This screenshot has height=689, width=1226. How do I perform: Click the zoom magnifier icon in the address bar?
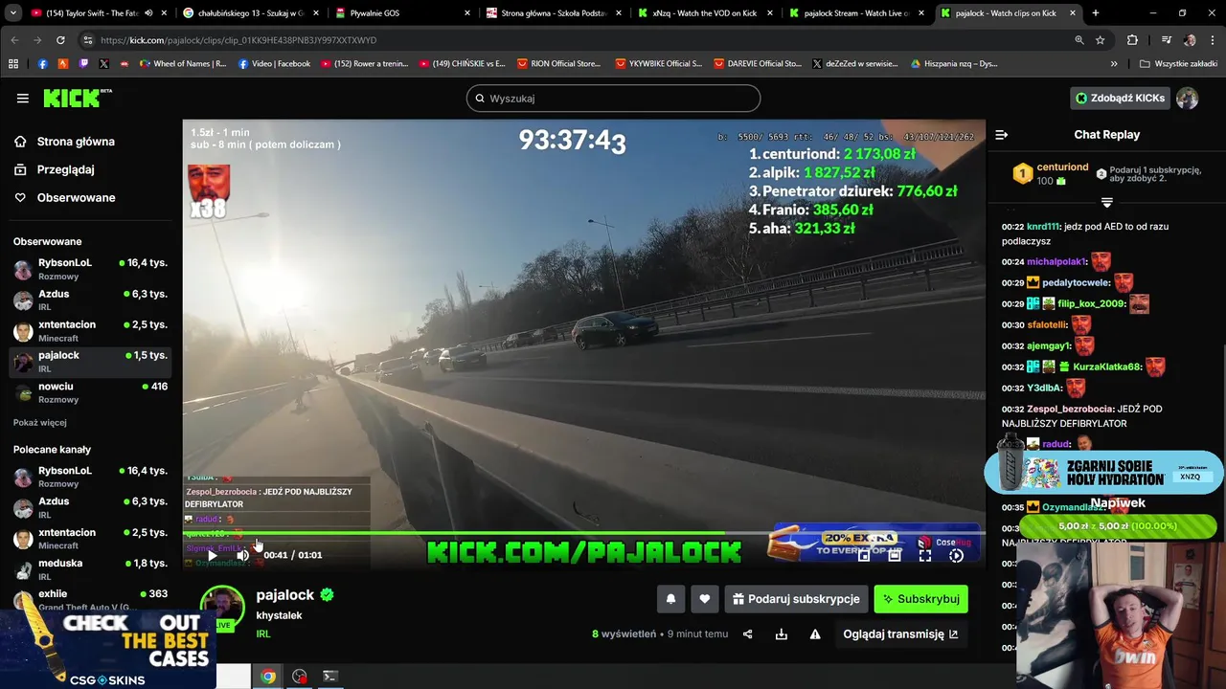[1079, 40]
